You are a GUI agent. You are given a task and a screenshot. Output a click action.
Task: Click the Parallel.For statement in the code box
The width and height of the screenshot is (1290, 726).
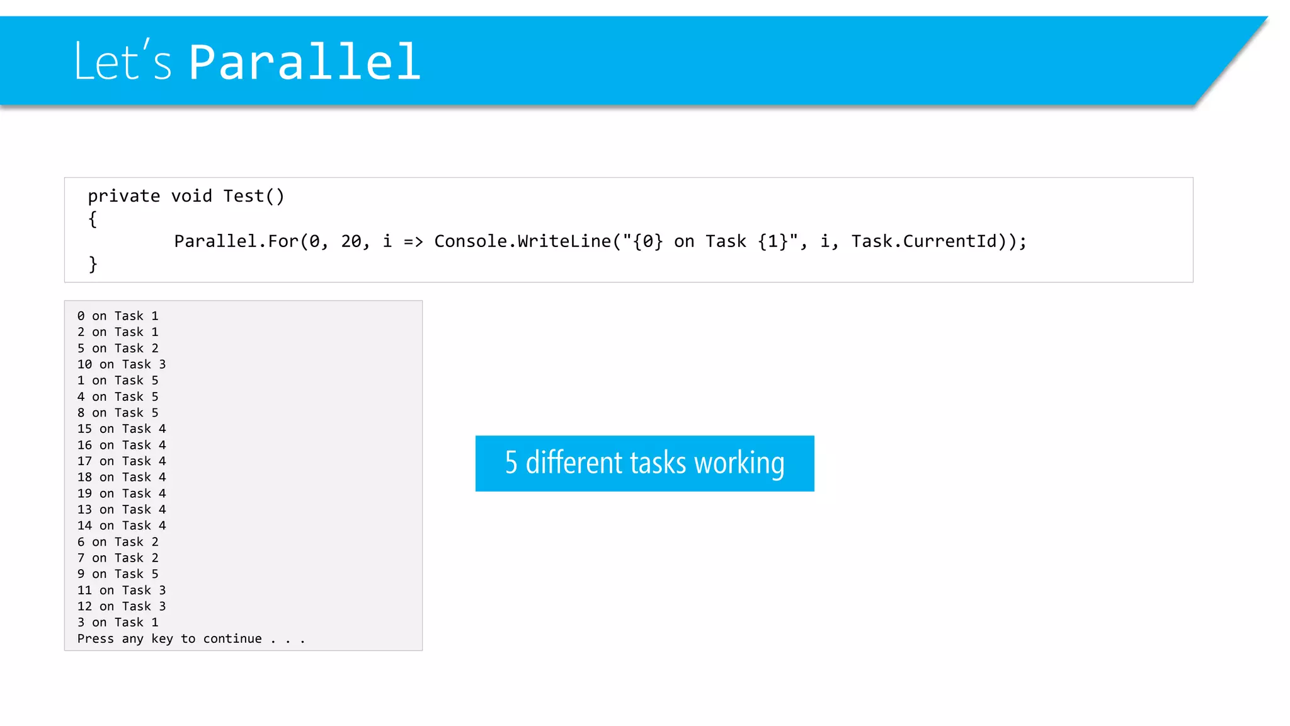click(600, 241)
